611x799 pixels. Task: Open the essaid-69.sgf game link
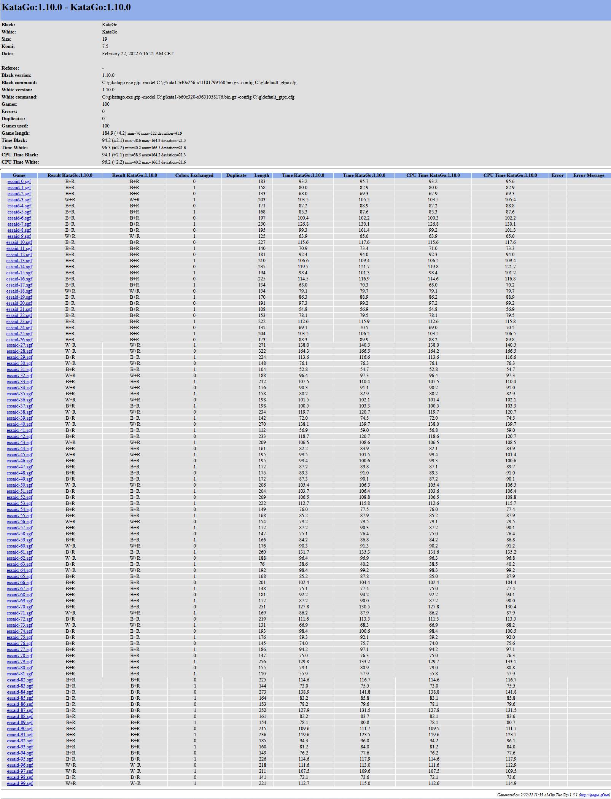[19, 601]
